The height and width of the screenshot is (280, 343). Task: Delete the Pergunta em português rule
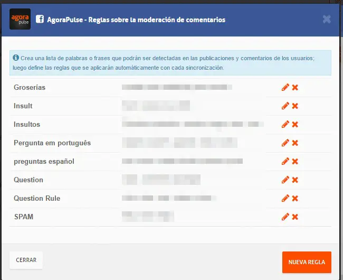coord(295,143)
